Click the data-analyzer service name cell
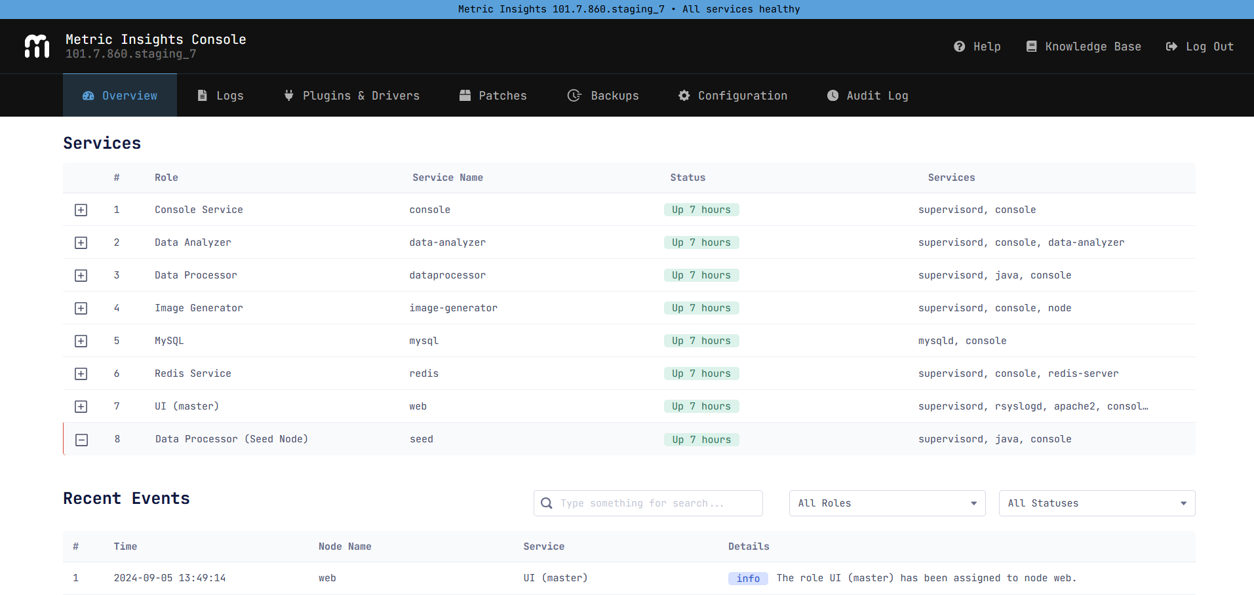This screenshot has height=595, width=1254. (448, 242)
